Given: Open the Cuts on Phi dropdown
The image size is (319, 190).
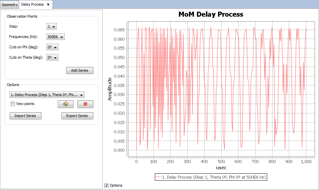Looking at the screenshot, I should coord(52,47).
